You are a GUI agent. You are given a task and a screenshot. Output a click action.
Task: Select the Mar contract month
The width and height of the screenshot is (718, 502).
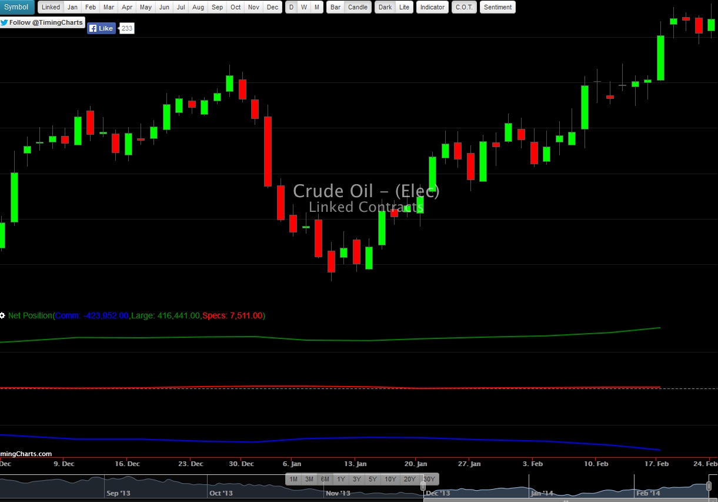tap(108, 6)
